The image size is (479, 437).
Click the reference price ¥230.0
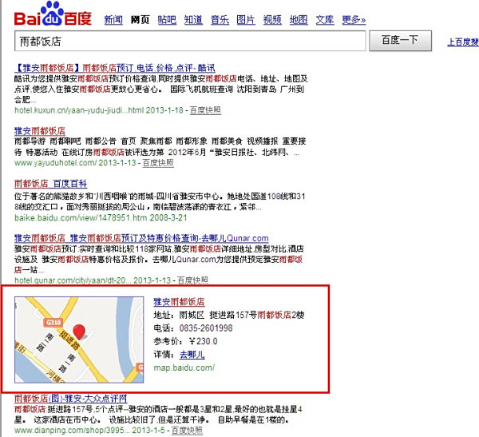coord(203,341)
